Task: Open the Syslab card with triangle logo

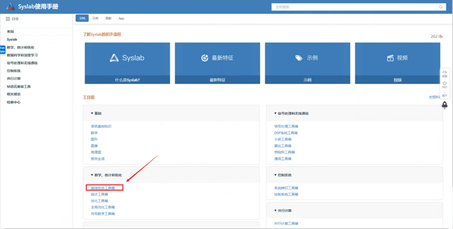Action: [127, 63]
